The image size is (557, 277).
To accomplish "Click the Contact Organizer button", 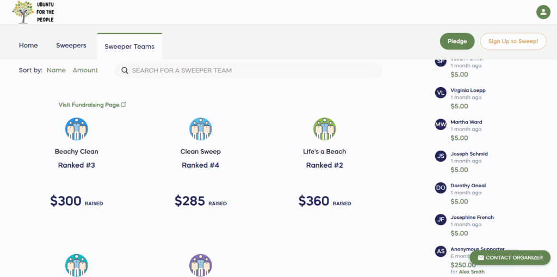I will coord(510,258).
